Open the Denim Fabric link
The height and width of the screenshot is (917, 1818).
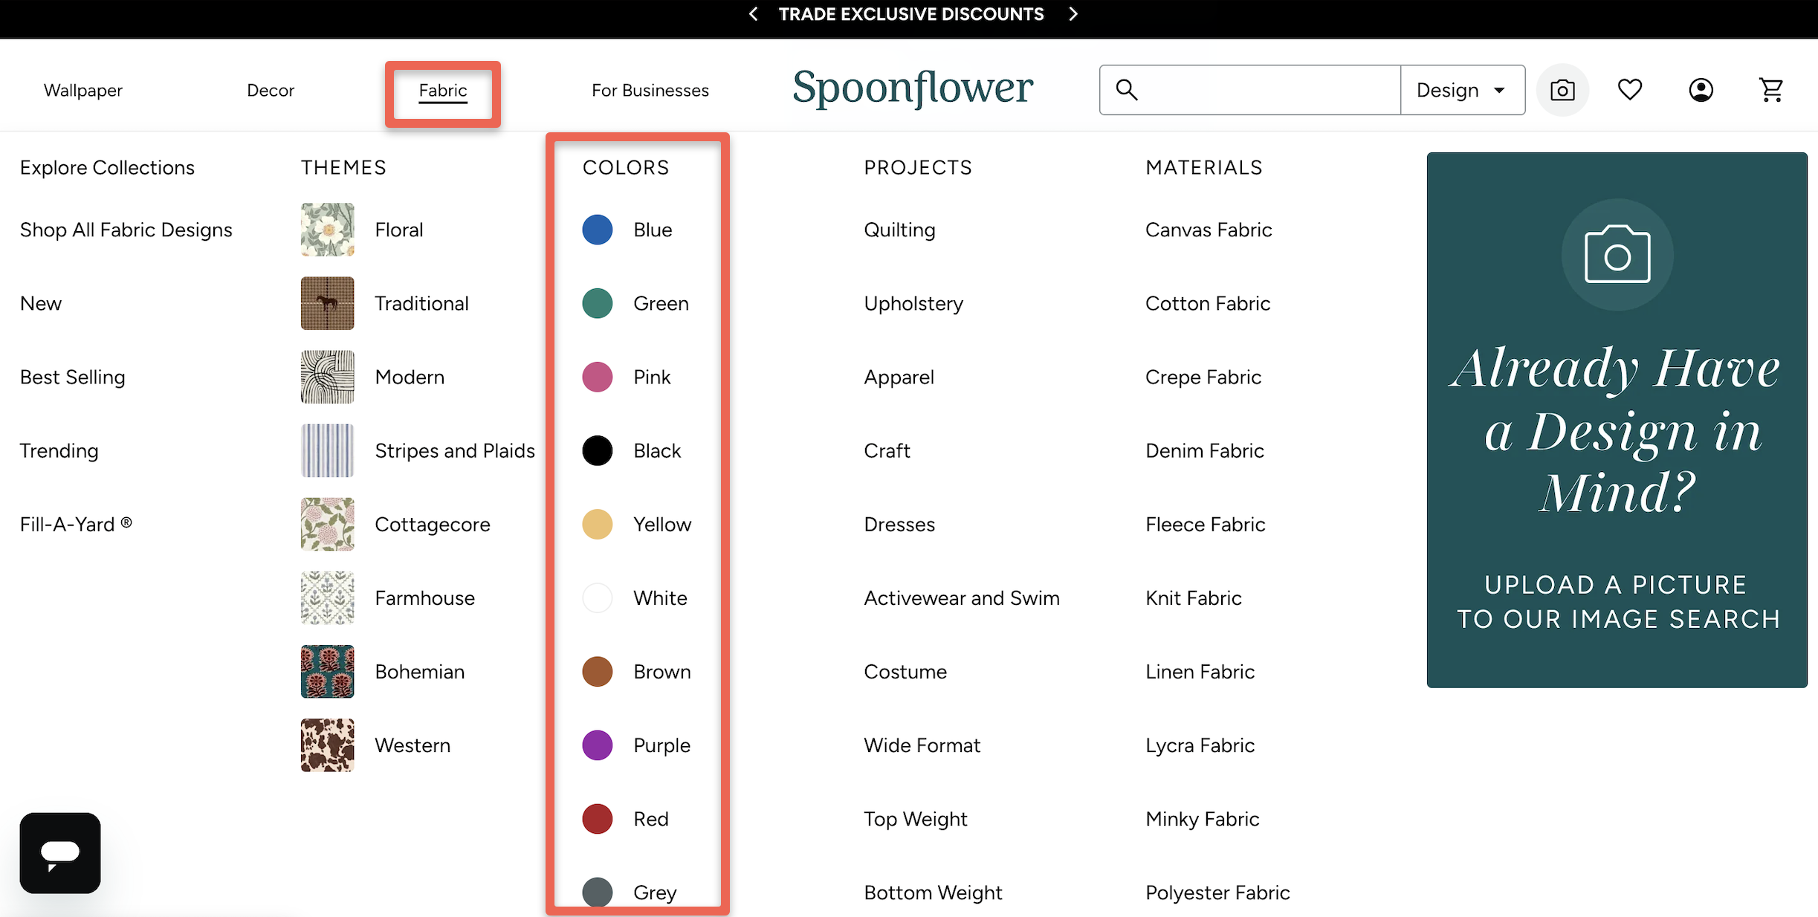click(x=1205, y=450)
